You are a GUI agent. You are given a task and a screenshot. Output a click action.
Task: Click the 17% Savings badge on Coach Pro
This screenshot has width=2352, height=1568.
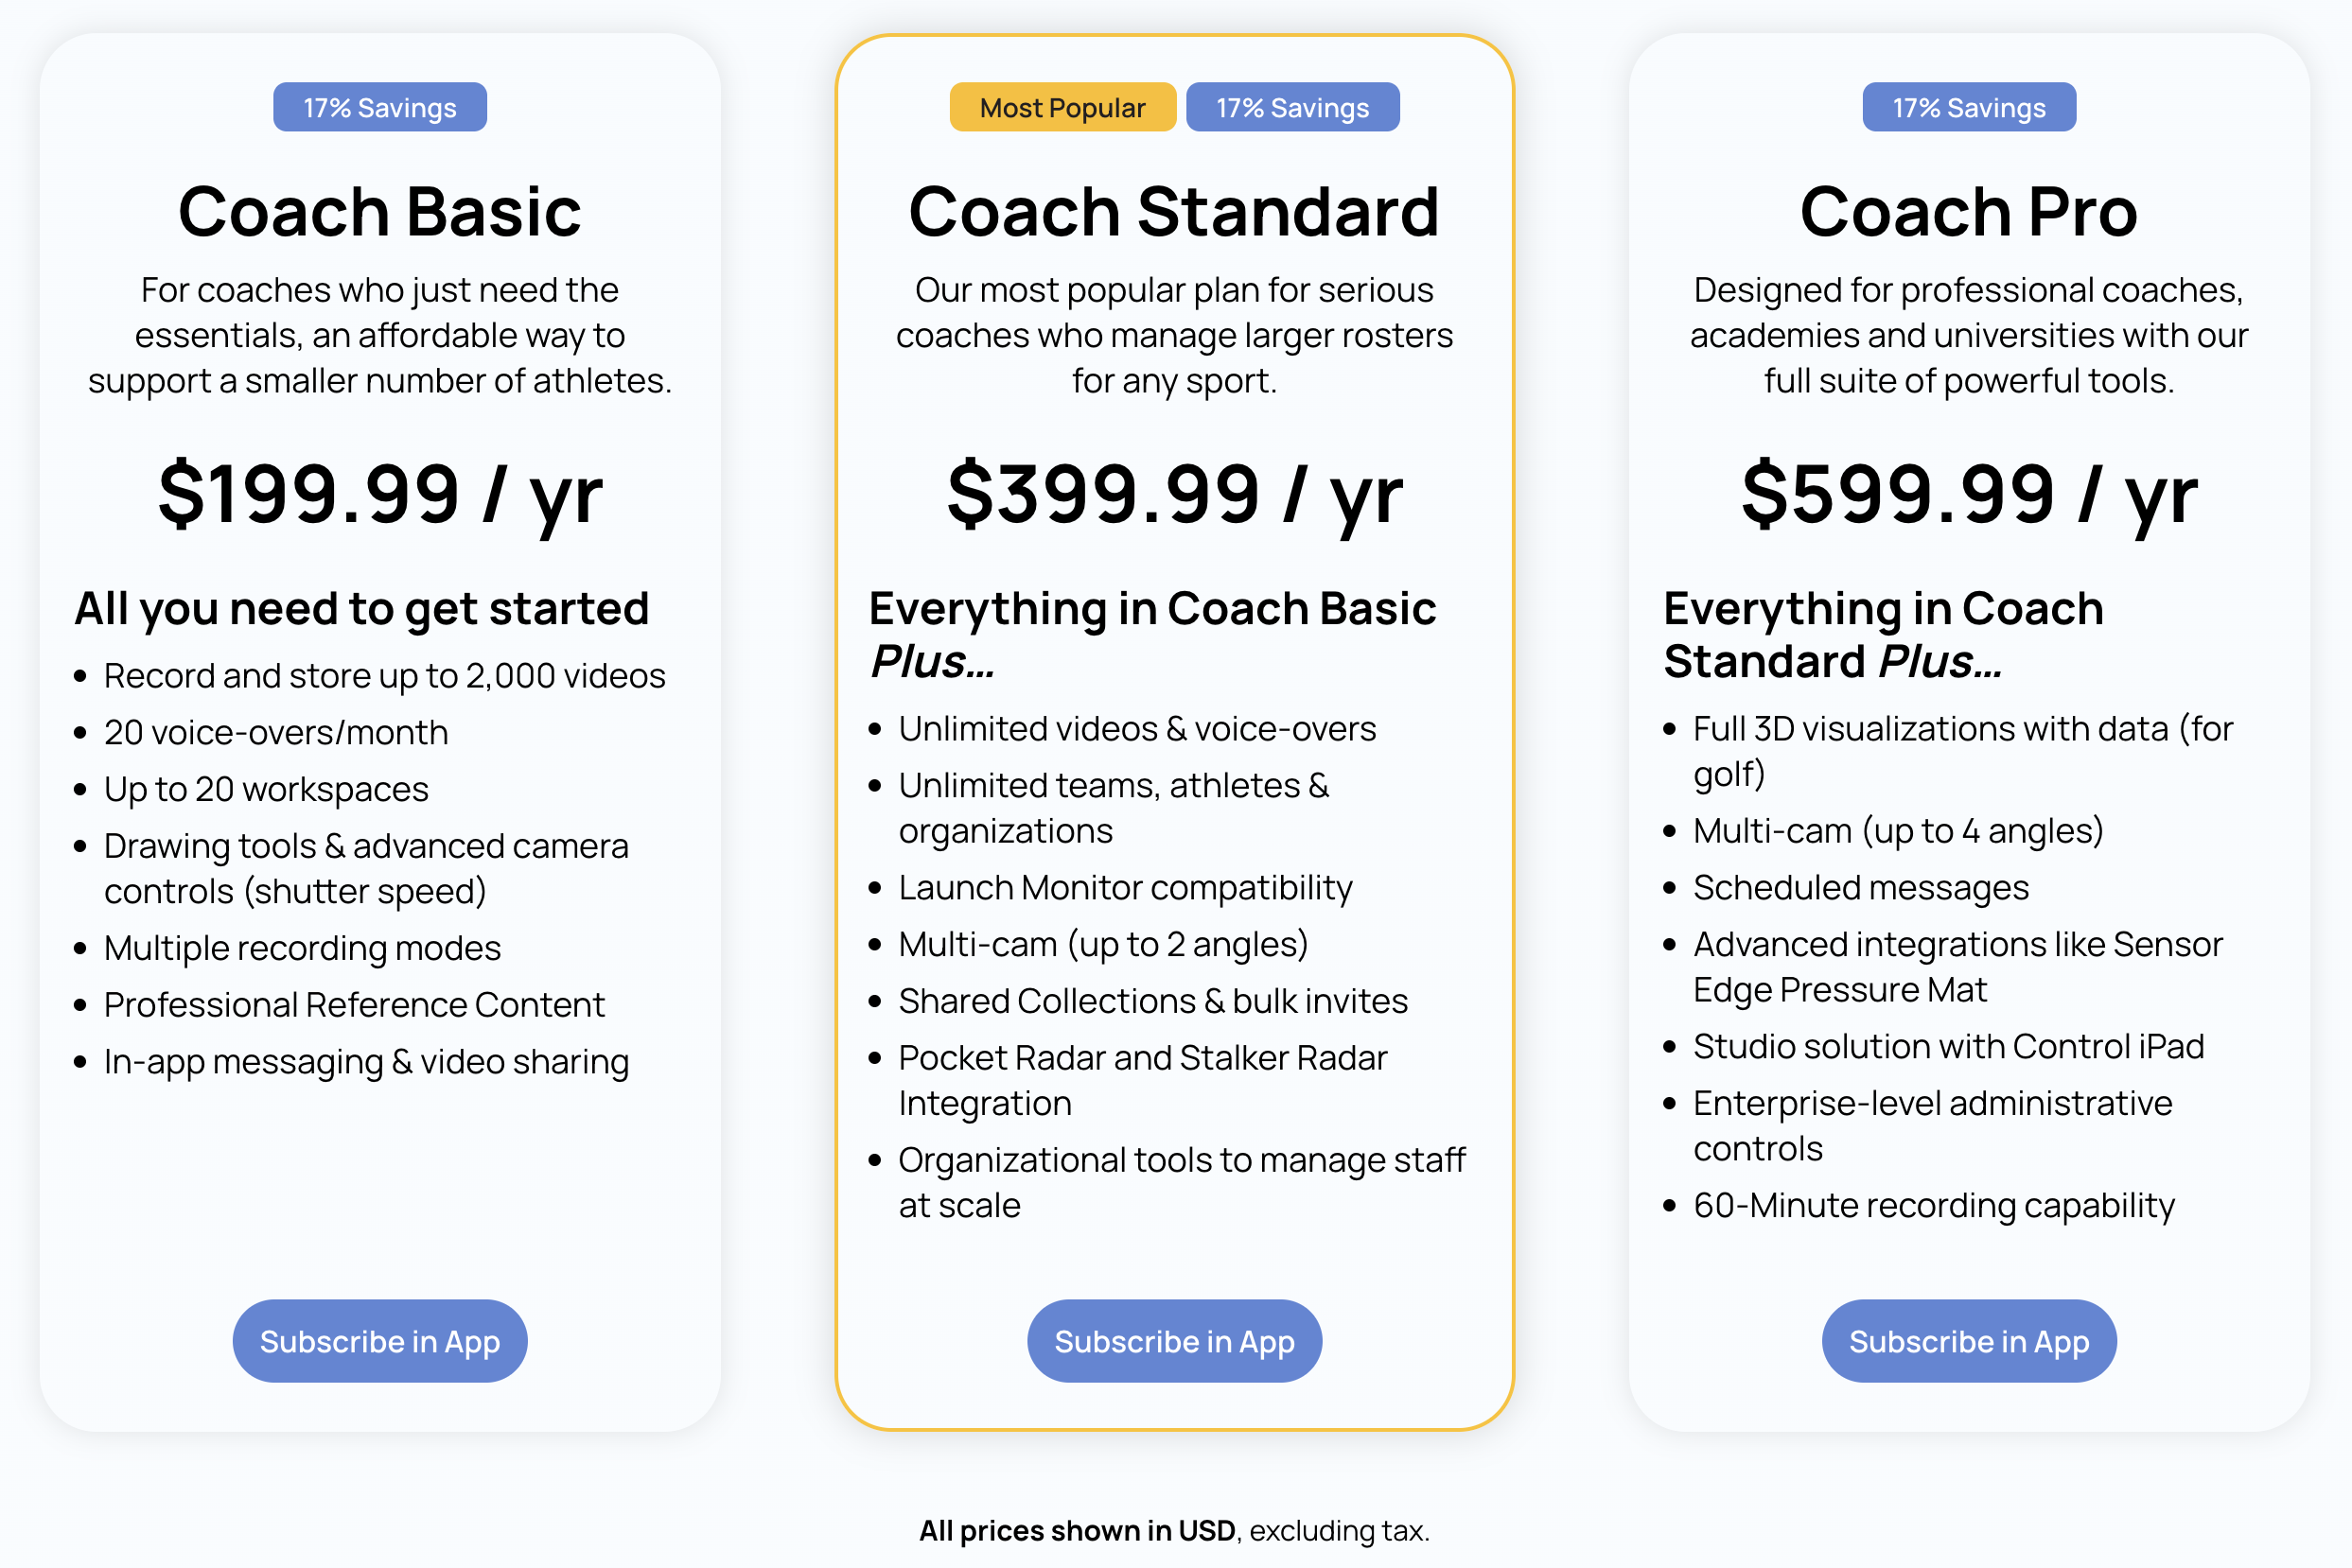coord(1969,107)
